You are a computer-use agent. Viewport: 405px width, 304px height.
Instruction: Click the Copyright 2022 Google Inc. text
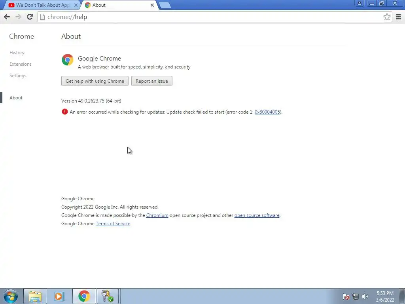tap(110, 207)
